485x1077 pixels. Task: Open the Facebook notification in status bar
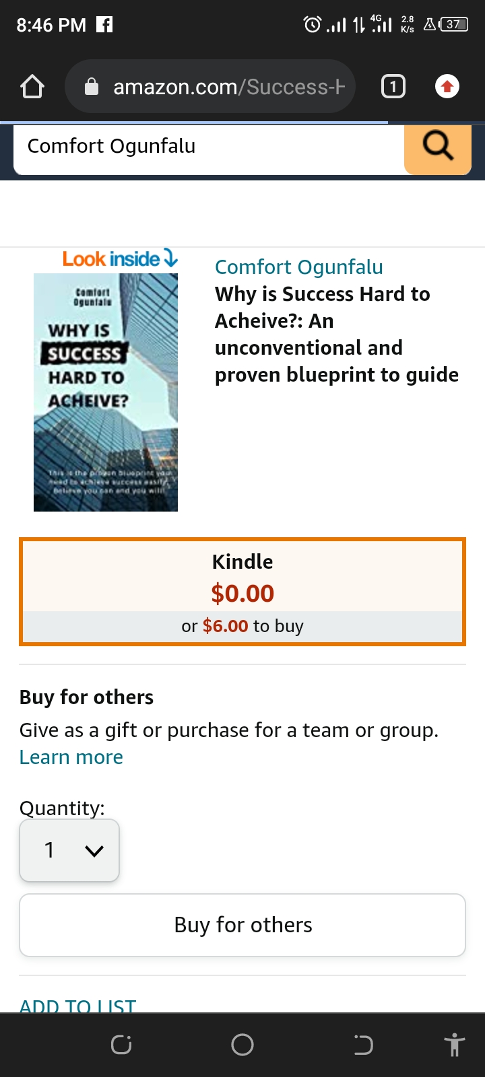[104, 25]
